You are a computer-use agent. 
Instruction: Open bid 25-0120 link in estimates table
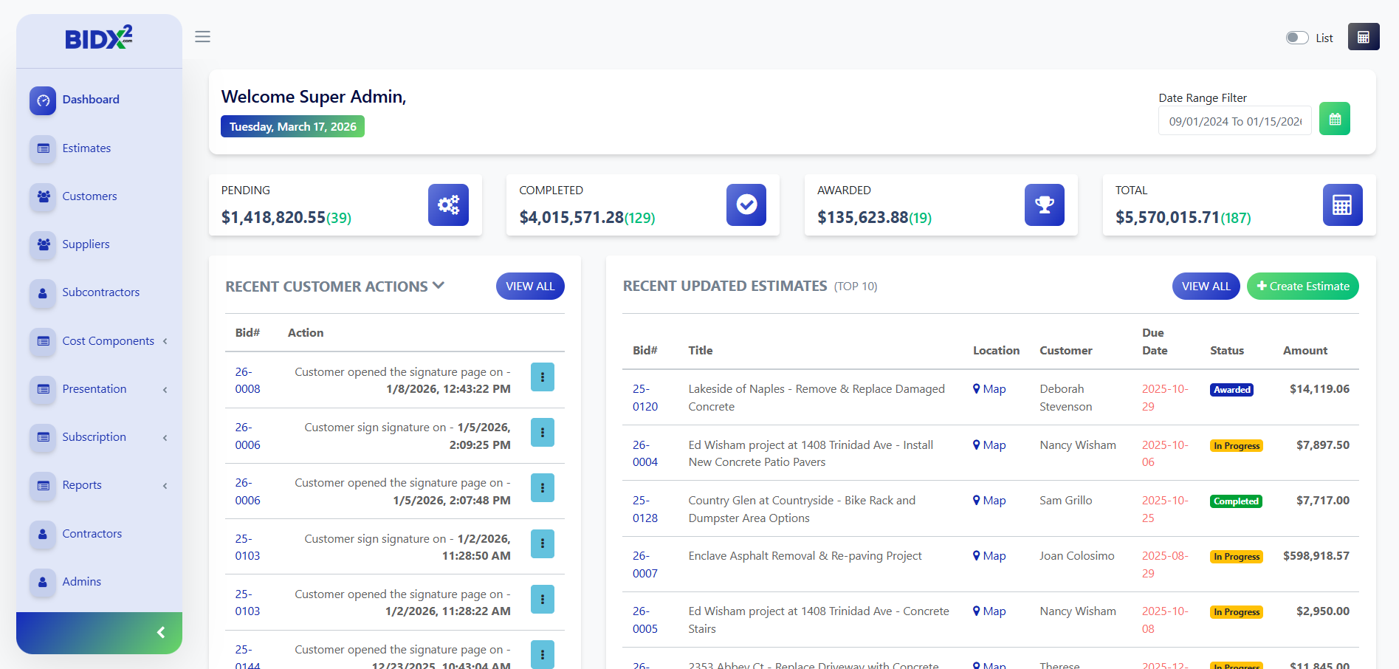[x=645, y=397]
